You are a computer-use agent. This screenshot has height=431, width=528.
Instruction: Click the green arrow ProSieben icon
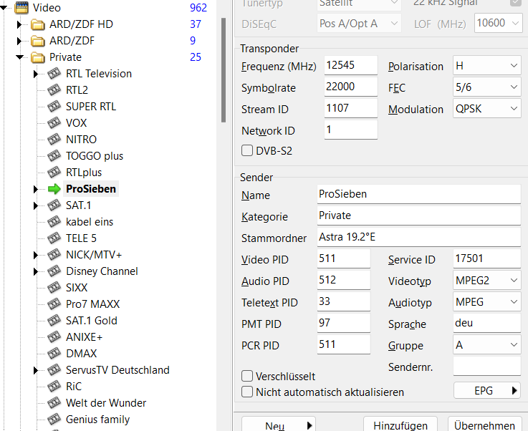click(54, 189)
